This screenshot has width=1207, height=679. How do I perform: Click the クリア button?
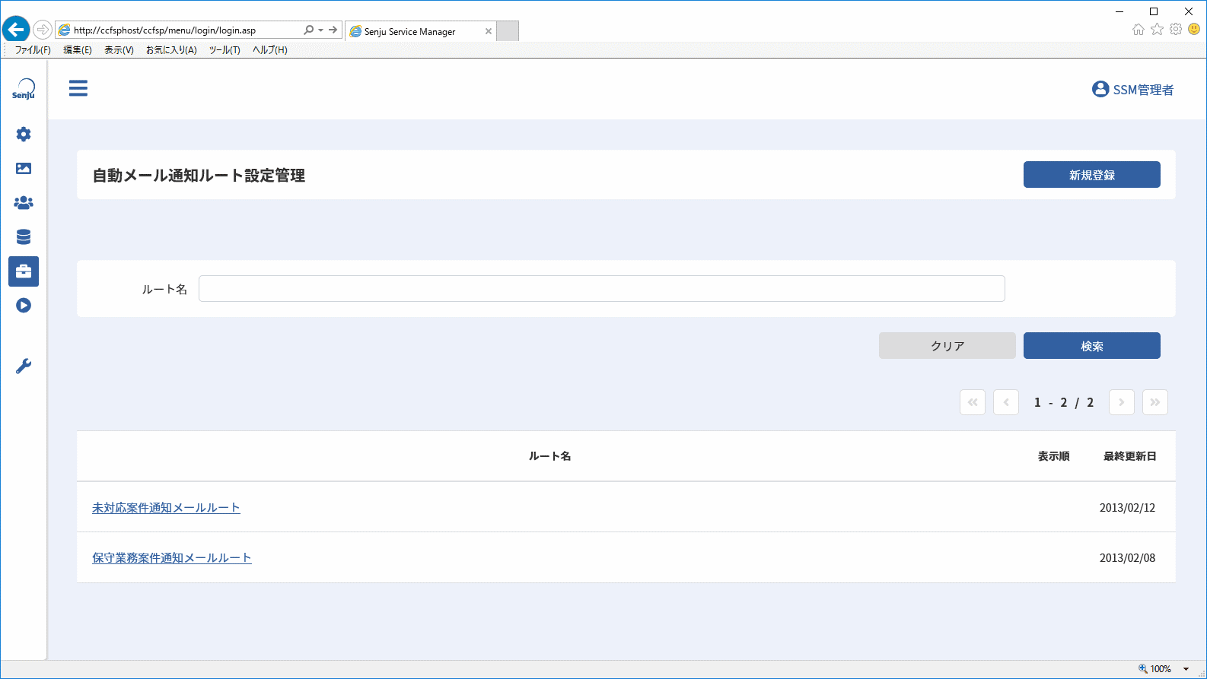[x=947, y=346]
